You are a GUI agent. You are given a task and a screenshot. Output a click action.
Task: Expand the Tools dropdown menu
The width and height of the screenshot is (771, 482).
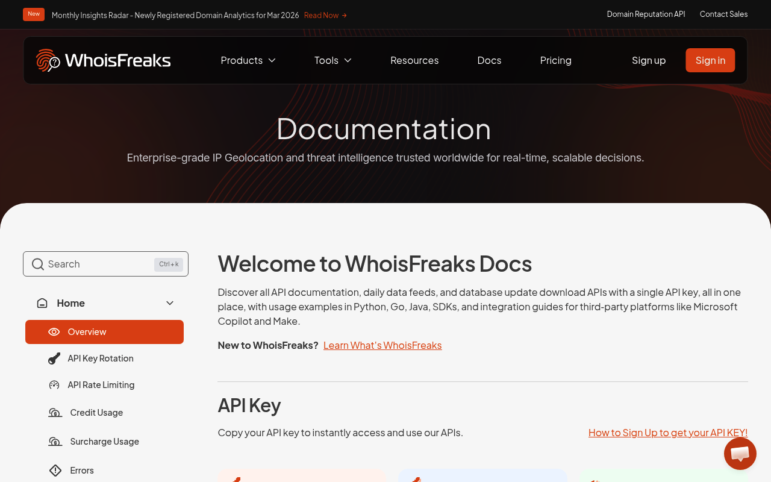coord(333,60)
